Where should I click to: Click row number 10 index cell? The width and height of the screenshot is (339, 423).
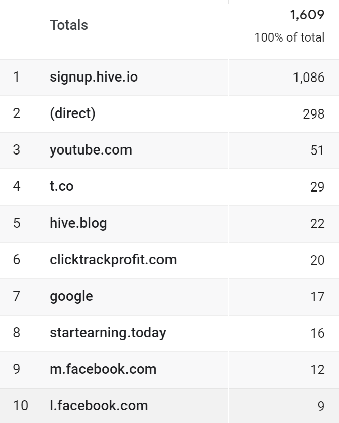point(21,406)
